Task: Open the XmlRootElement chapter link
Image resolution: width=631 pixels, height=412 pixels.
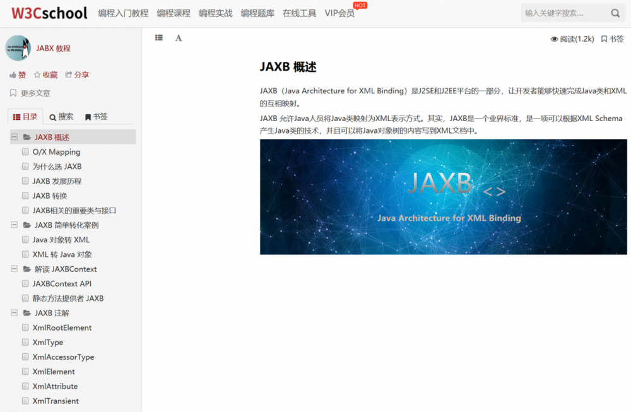Action: click(x=61, y=327)
